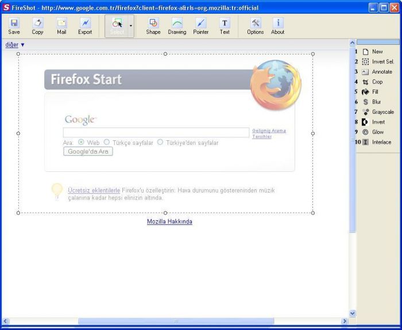Image resolution: width=402 pixels, height=330 pixels.
Task: Select the Web radio button
Action: (x=81, y=142)
